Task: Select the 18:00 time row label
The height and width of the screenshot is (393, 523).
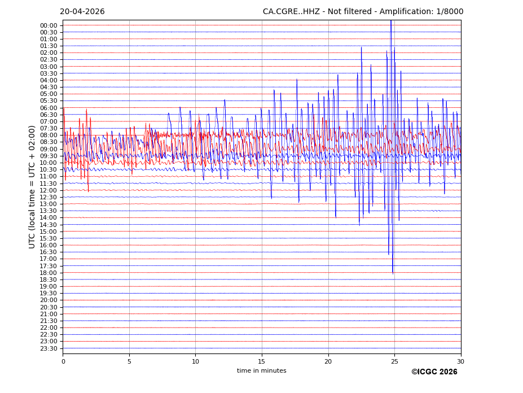Action: [x=49, y=273]
